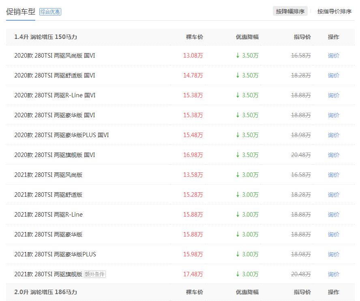The image size is (360, 301).
Task: Click the 13.58万 naked car price
Action: coord(193,175)
